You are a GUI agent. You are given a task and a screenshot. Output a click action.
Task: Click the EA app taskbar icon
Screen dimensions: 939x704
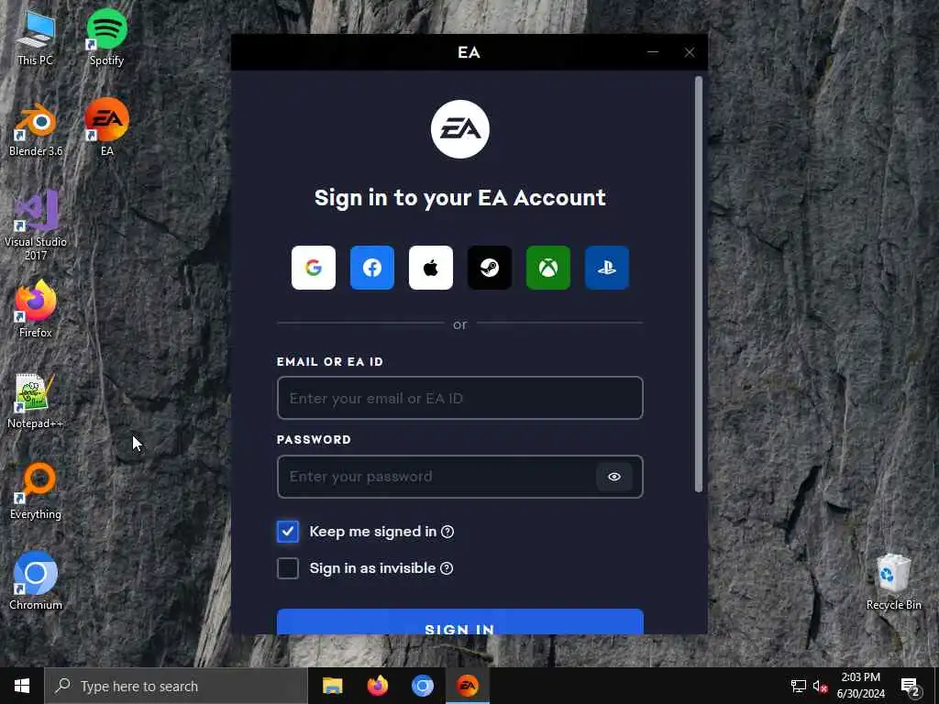[468, 686]
